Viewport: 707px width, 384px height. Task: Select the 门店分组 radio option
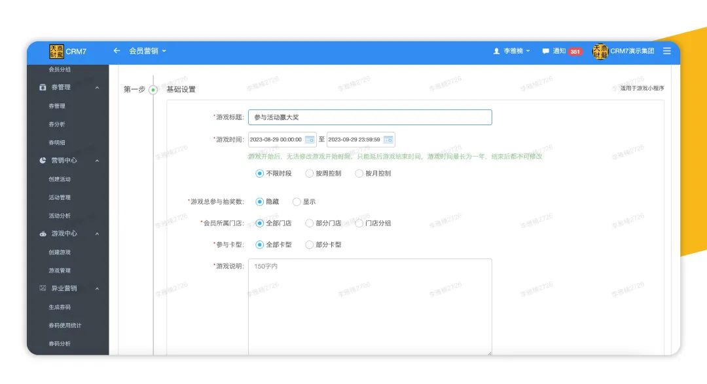click(359, 223)
